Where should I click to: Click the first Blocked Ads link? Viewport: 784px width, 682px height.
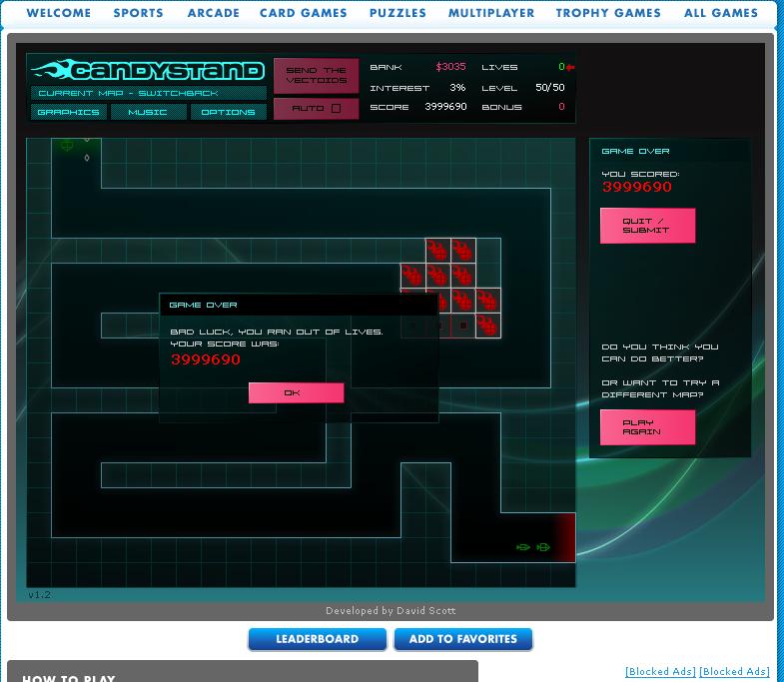[660, 671]
